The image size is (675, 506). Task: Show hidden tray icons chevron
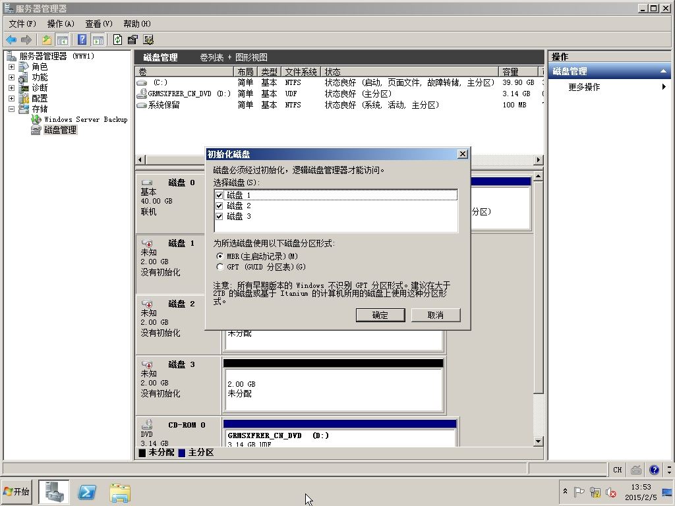(x=565, y=492)
